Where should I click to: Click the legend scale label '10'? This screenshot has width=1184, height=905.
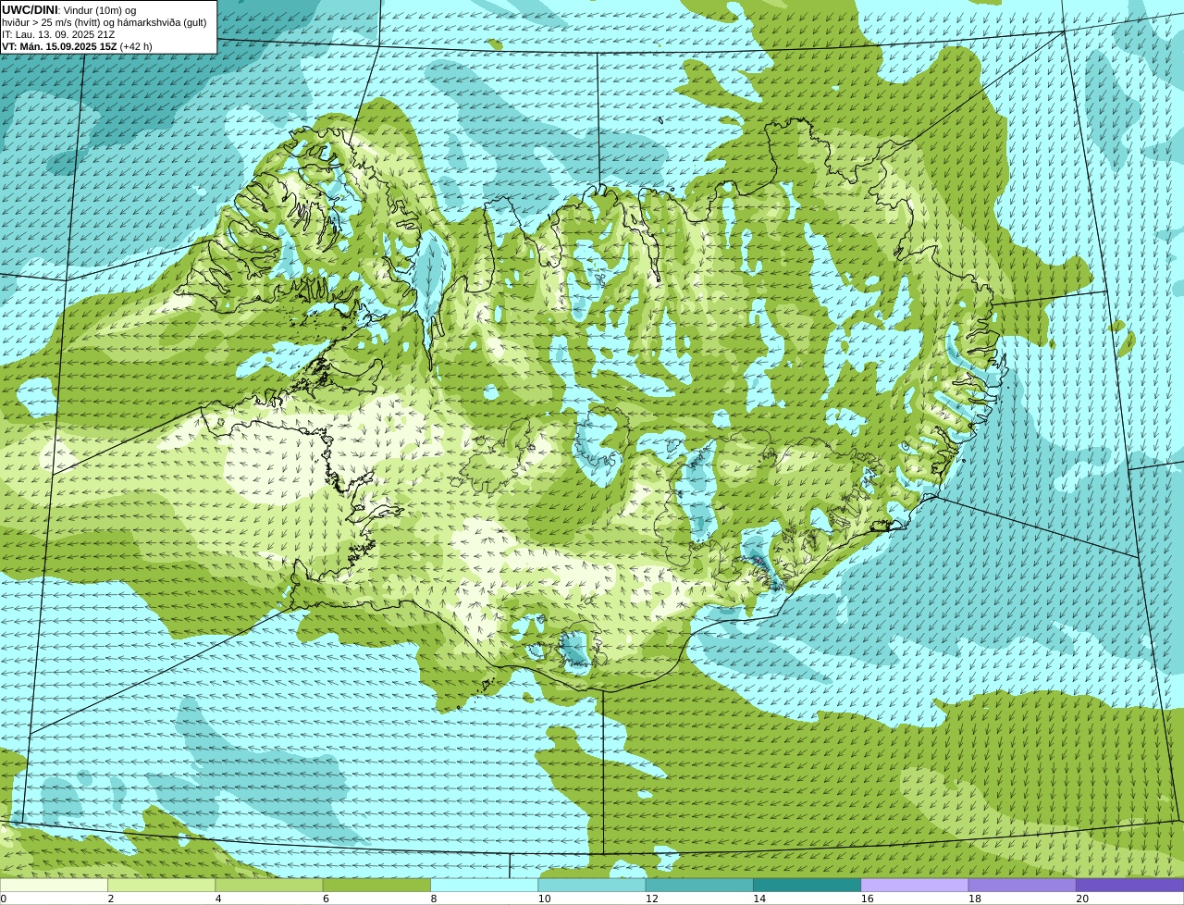pyautogui.click(x=544, y=899)
